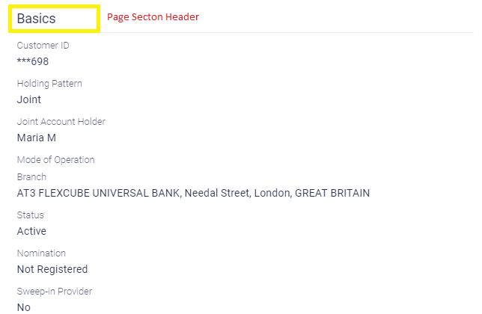Image resolution: width=482 pixels, height=314 pixels.
Task: Select the Not Registered nomination value
Action: (52, 269)
